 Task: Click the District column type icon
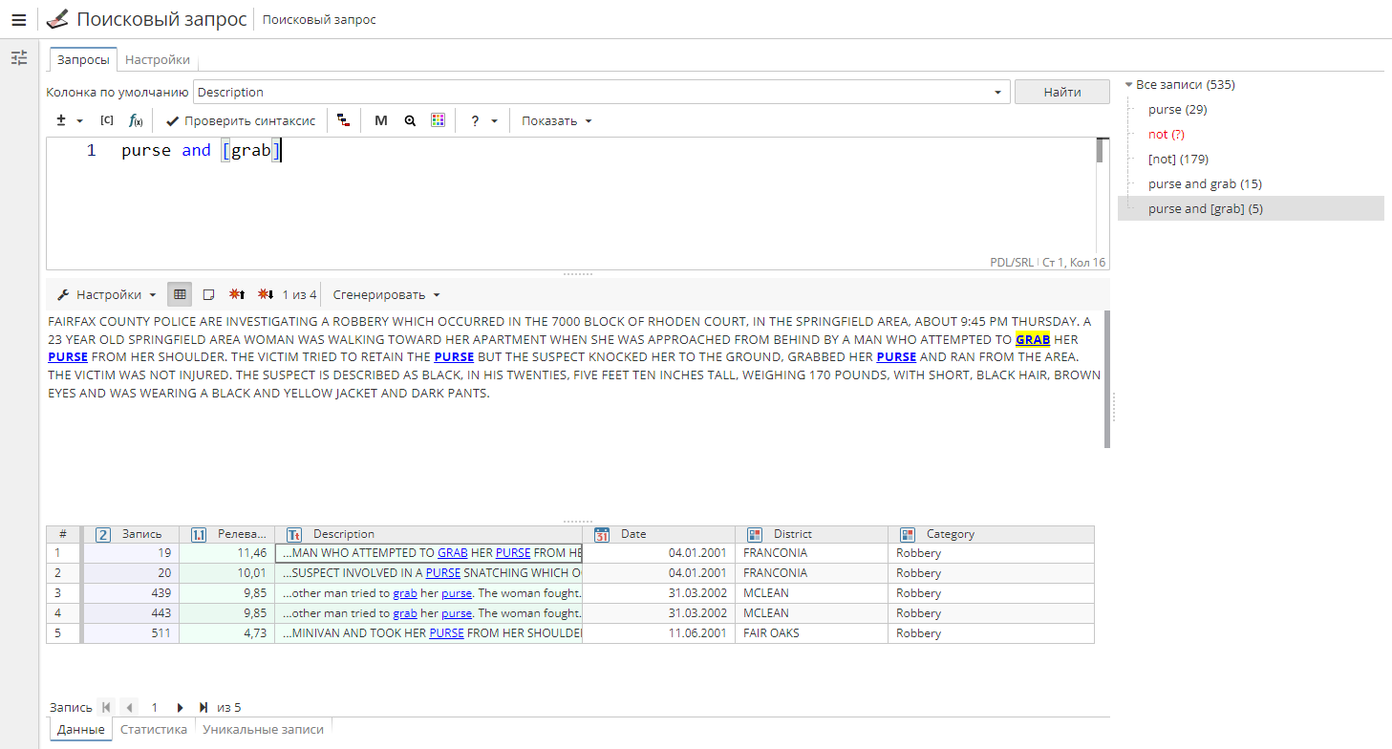(x=755, y=534)
